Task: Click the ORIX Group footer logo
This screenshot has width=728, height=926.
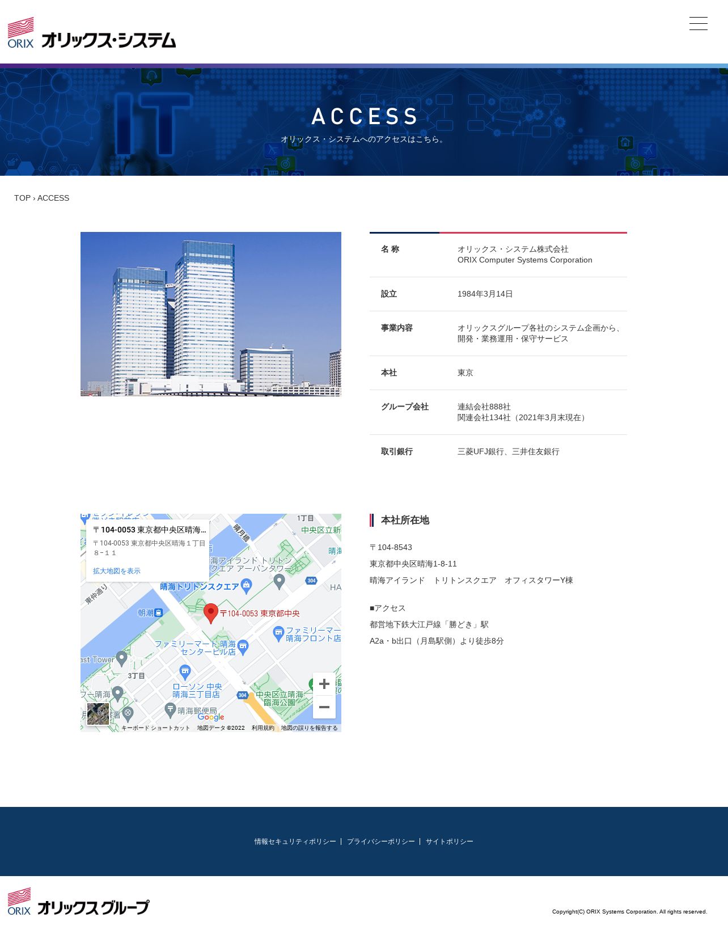Action: pos(78,902)
